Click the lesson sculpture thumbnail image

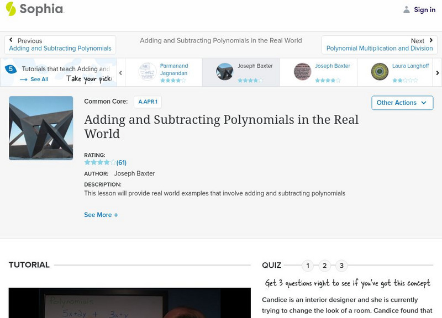tap(41, 128)
